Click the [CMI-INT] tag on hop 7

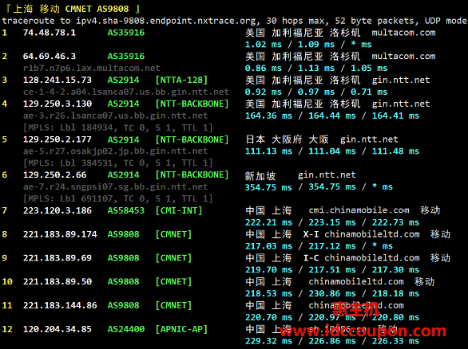coord(179,210)
